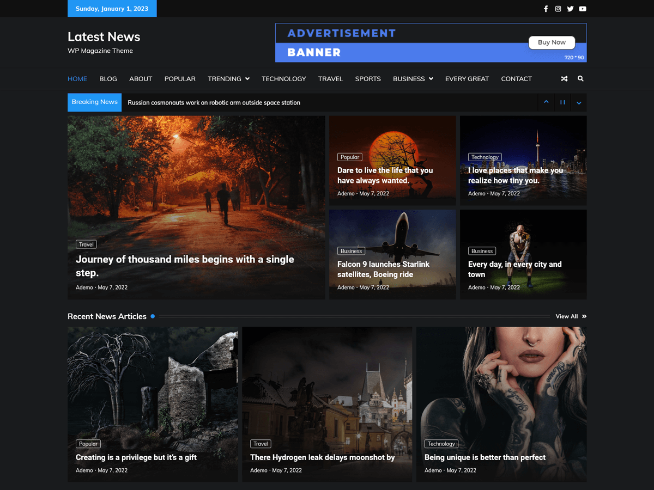Open the Instagram social icon

[558, 9]
